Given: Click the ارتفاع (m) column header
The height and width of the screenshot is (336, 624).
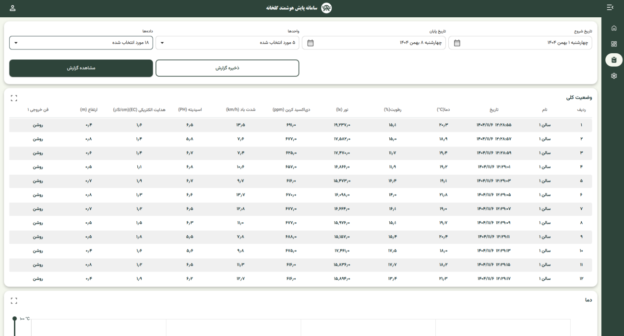Looking at the screenshot, I should pos(88,110).
